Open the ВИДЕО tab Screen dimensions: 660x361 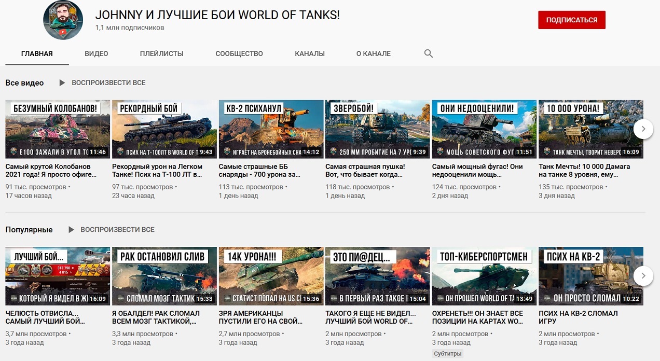[97, 53]
